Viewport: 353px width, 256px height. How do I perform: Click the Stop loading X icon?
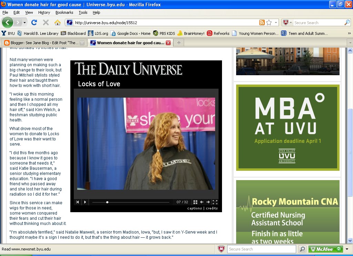pyautogui.click(x=46, y=22)
